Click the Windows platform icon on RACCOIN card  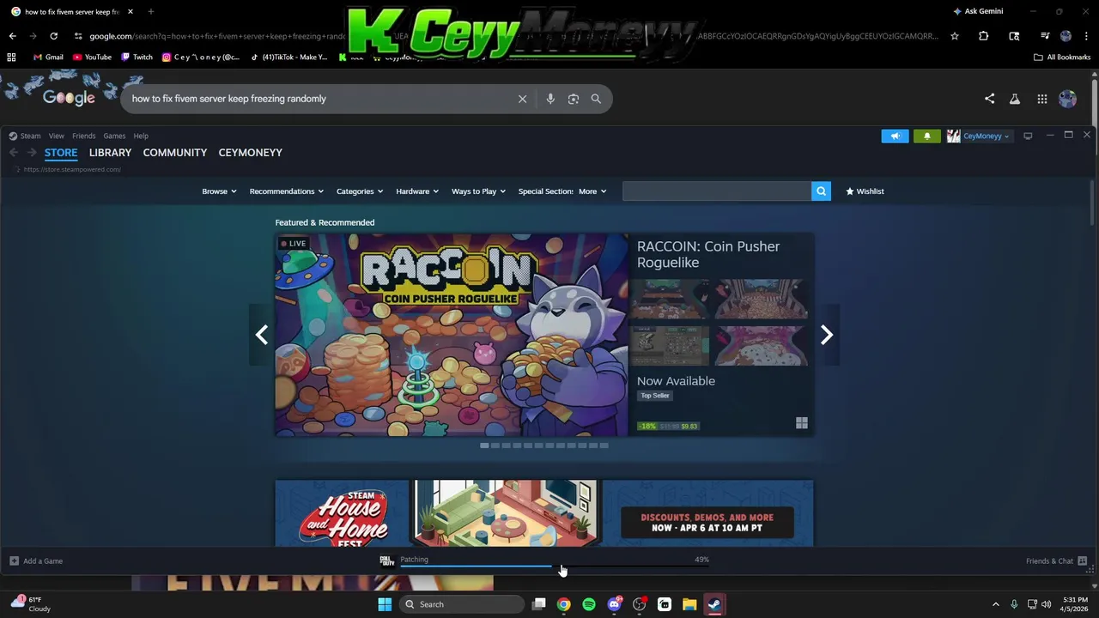click(x=801, y=423)
